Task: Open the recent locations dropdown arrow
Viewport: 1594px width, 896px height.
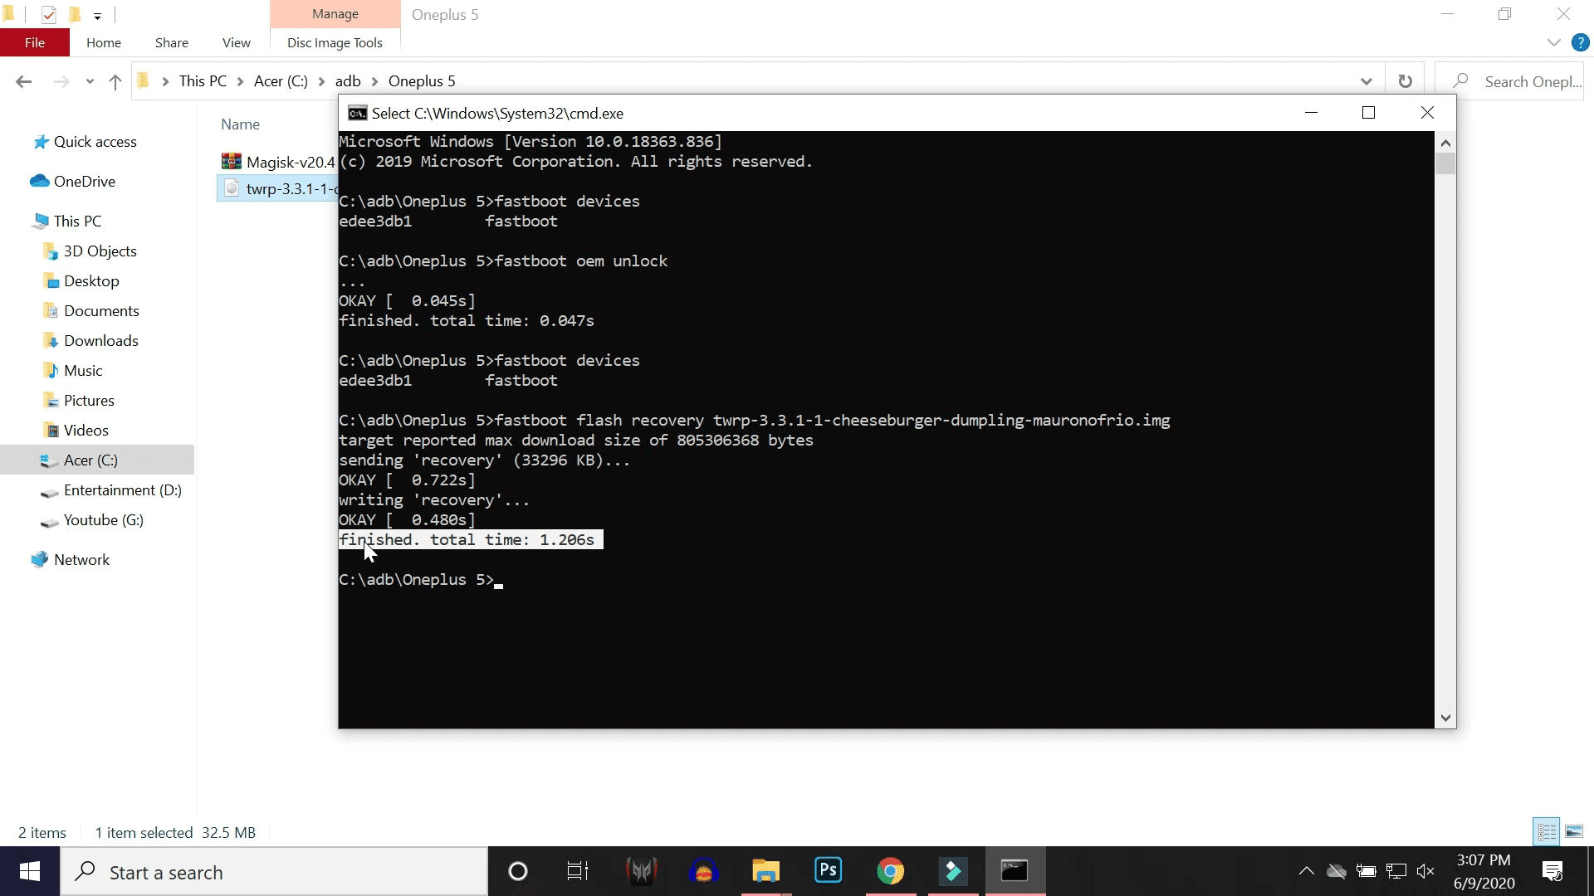Action: [90, 81]
